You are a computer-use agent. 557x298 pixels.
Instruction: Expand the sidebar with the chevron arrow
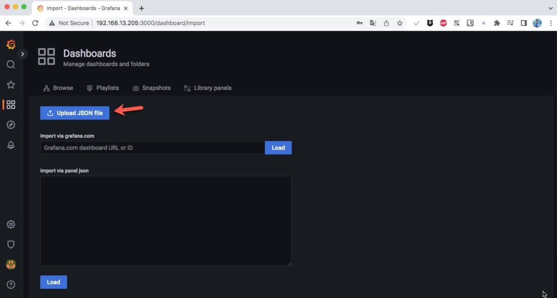pos(22,54)
